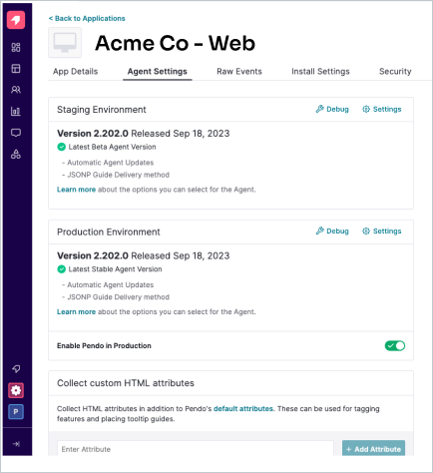Screen dimensions: 433x473
Task: Open the Guides message icon in sidebar
Action: pyautogui.click(x=16, y=133)
